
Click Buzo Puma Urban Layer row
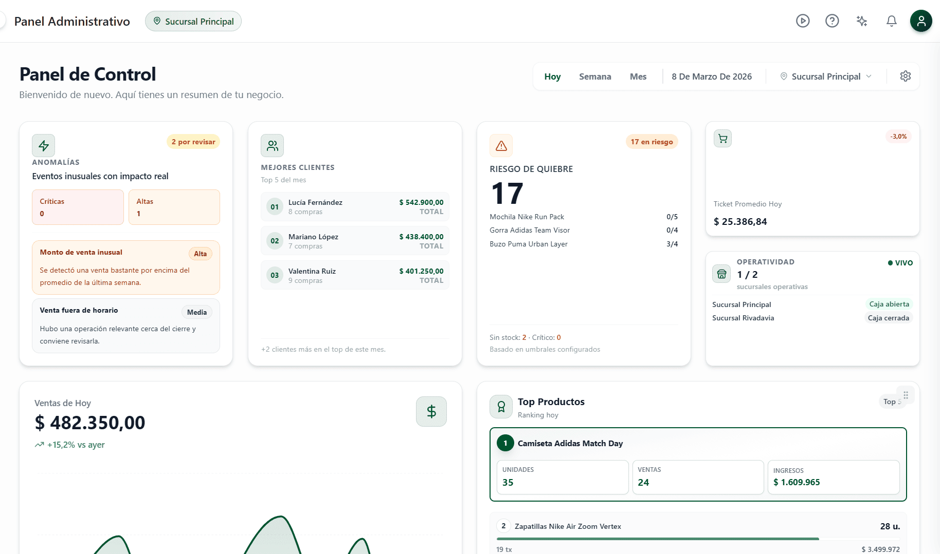click(584, 244)
